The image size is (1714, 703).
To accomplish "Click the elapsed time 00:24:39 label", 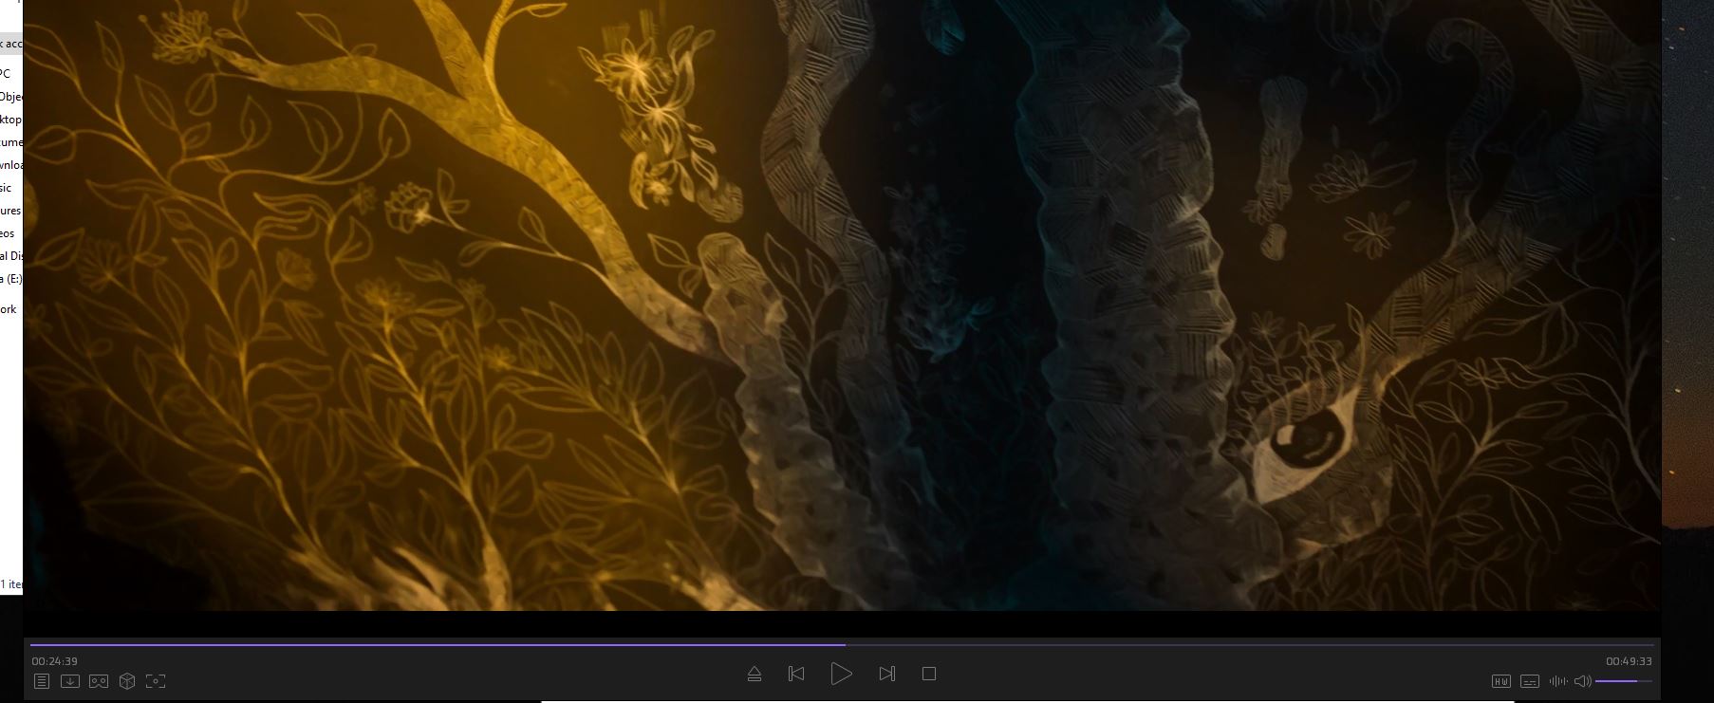I will coord(54,661).
